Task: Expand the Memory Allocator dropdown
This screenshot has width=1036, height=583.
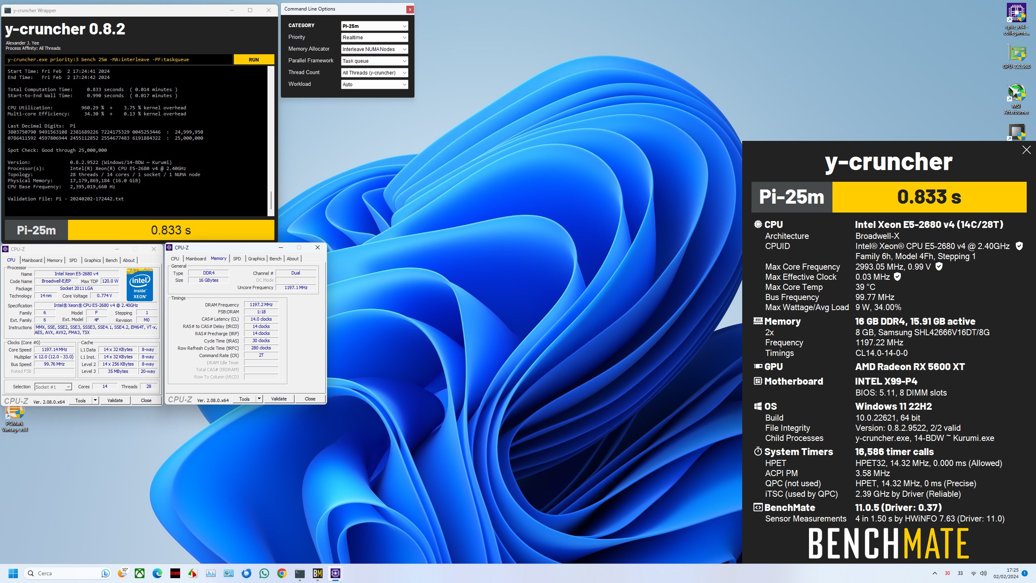Action: coord(374,49)
